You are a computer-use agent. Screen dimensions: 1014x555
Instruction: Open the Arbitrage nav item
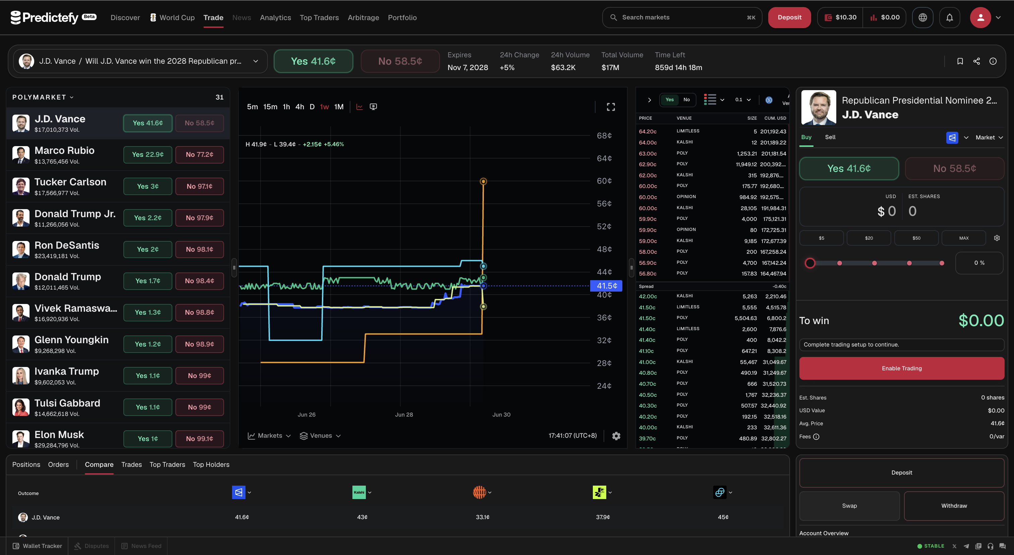tap(363, 17)
